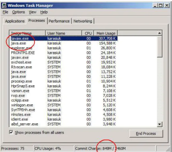Select the rwp.exe process

[x=64, y=96]
